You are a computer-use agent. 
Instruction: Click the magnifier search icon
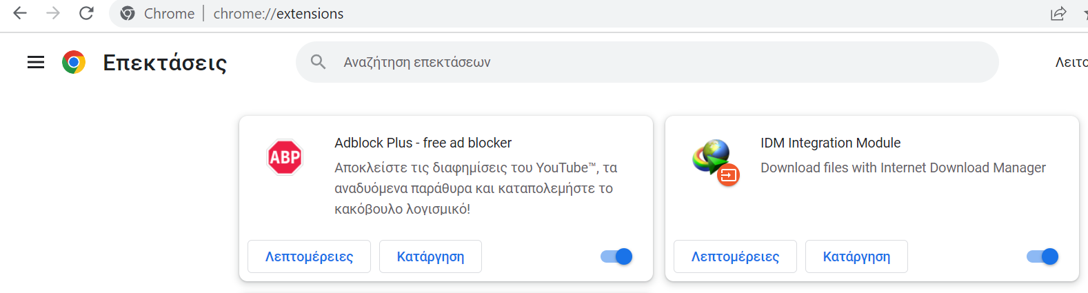(x=318, y=62)
